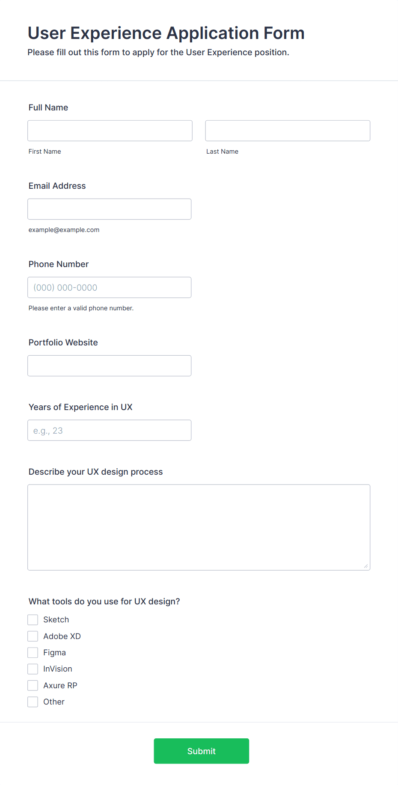Check the Sketch checkbox
The image size is (398, 785).
click(33, 620)
